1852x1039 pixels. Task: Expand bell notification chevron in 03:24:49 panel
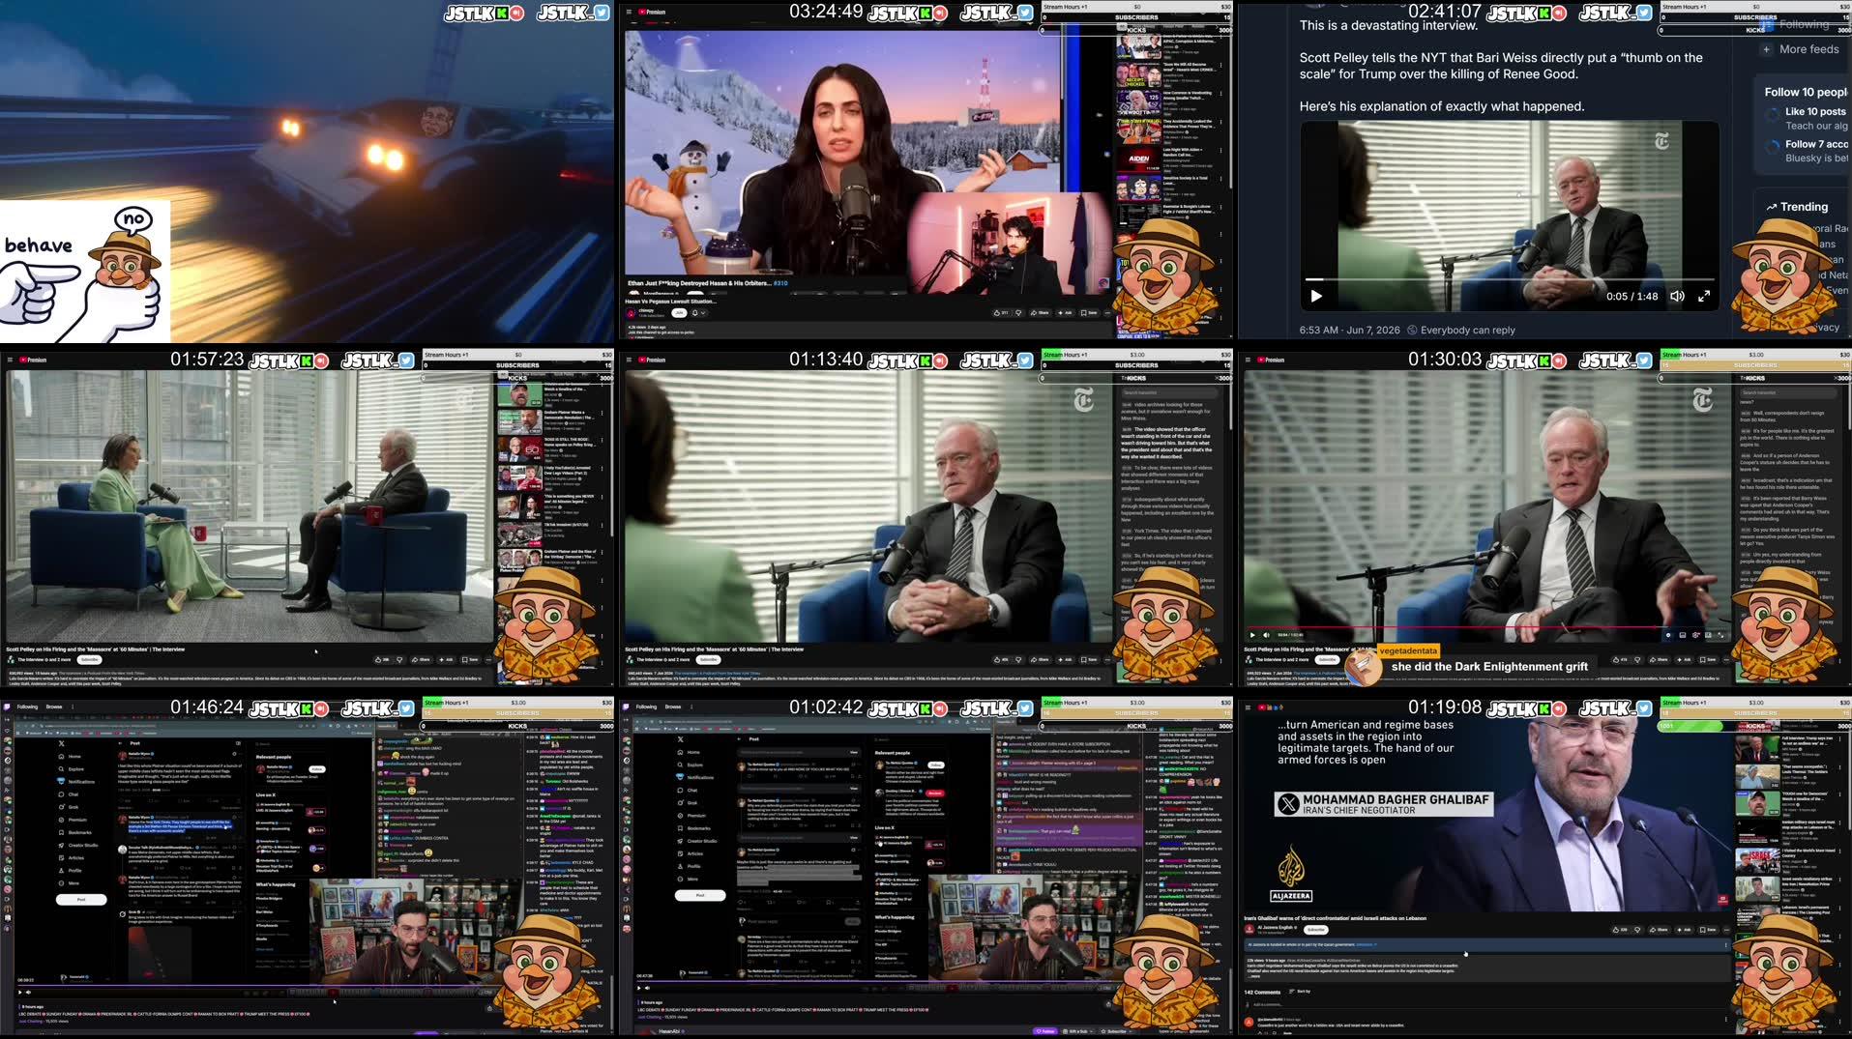703,313
